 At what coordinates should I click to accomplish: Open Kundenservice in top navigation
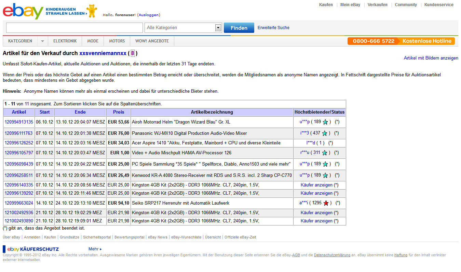tap(439, 5)
